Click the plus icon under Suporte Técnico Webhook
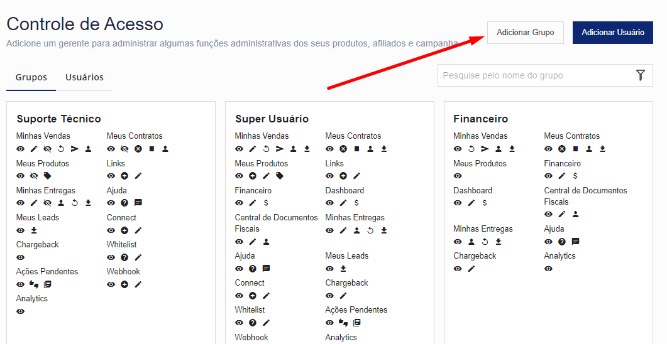 coord(124,284)
